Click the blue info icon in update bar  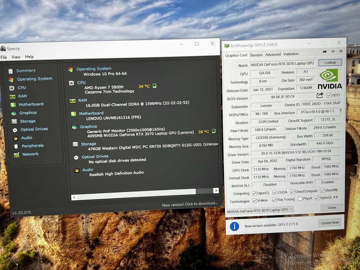coord(235,227)
